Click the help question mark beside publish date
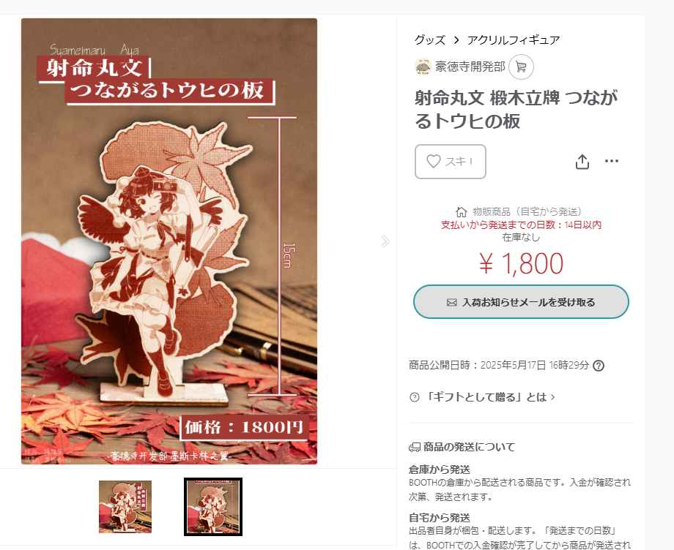The height and width of the screenshot is (550, 674). [x=599, y=366]
